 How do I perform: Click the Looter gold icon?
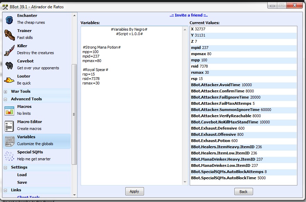point(9,80)
